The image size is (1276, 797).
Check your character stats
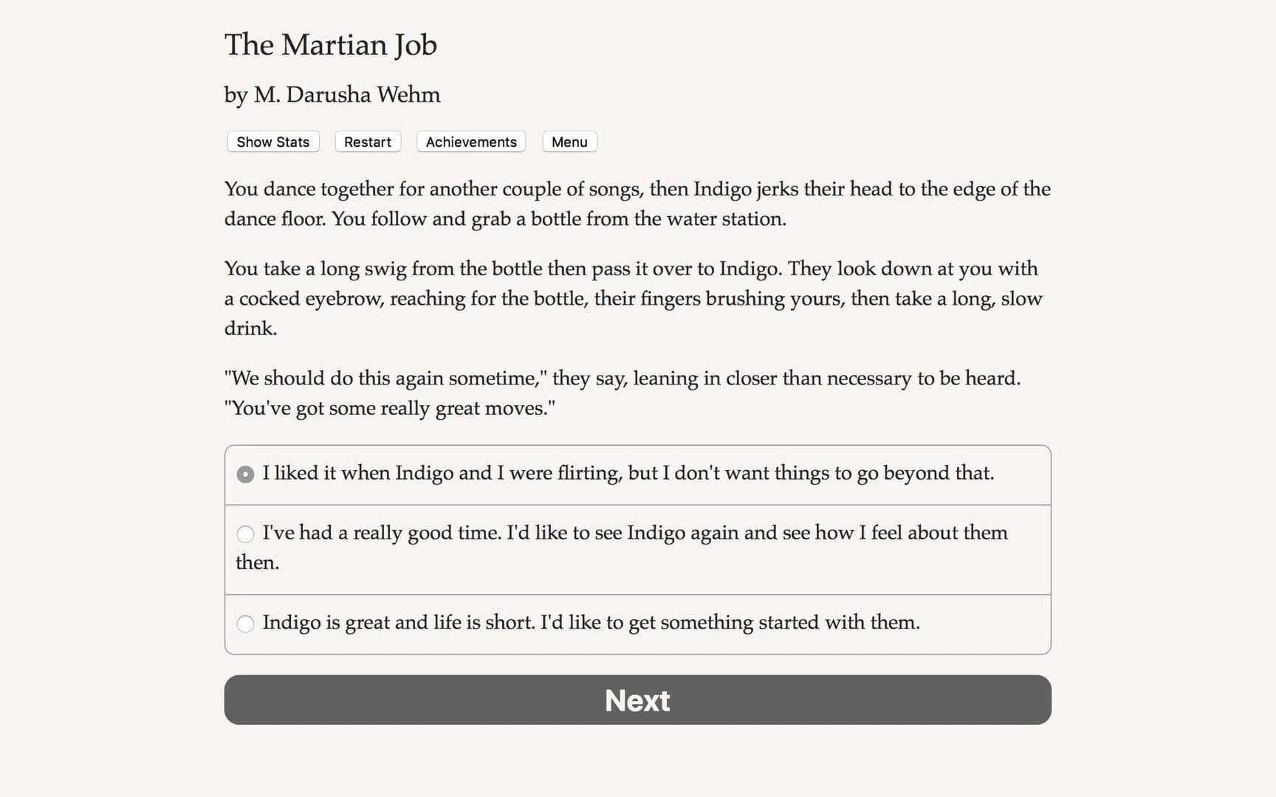(272, 142)
